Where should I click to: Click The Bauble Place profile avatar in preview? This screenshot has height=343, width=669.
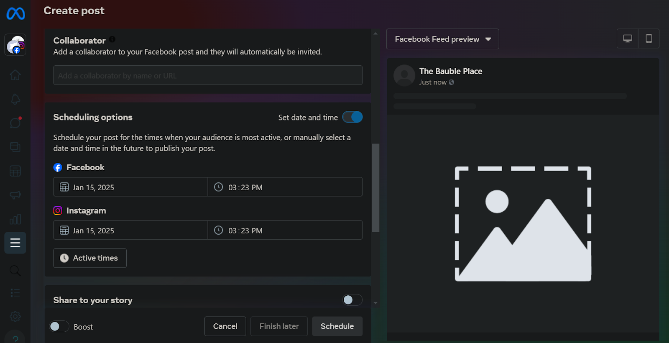[404, 75]
